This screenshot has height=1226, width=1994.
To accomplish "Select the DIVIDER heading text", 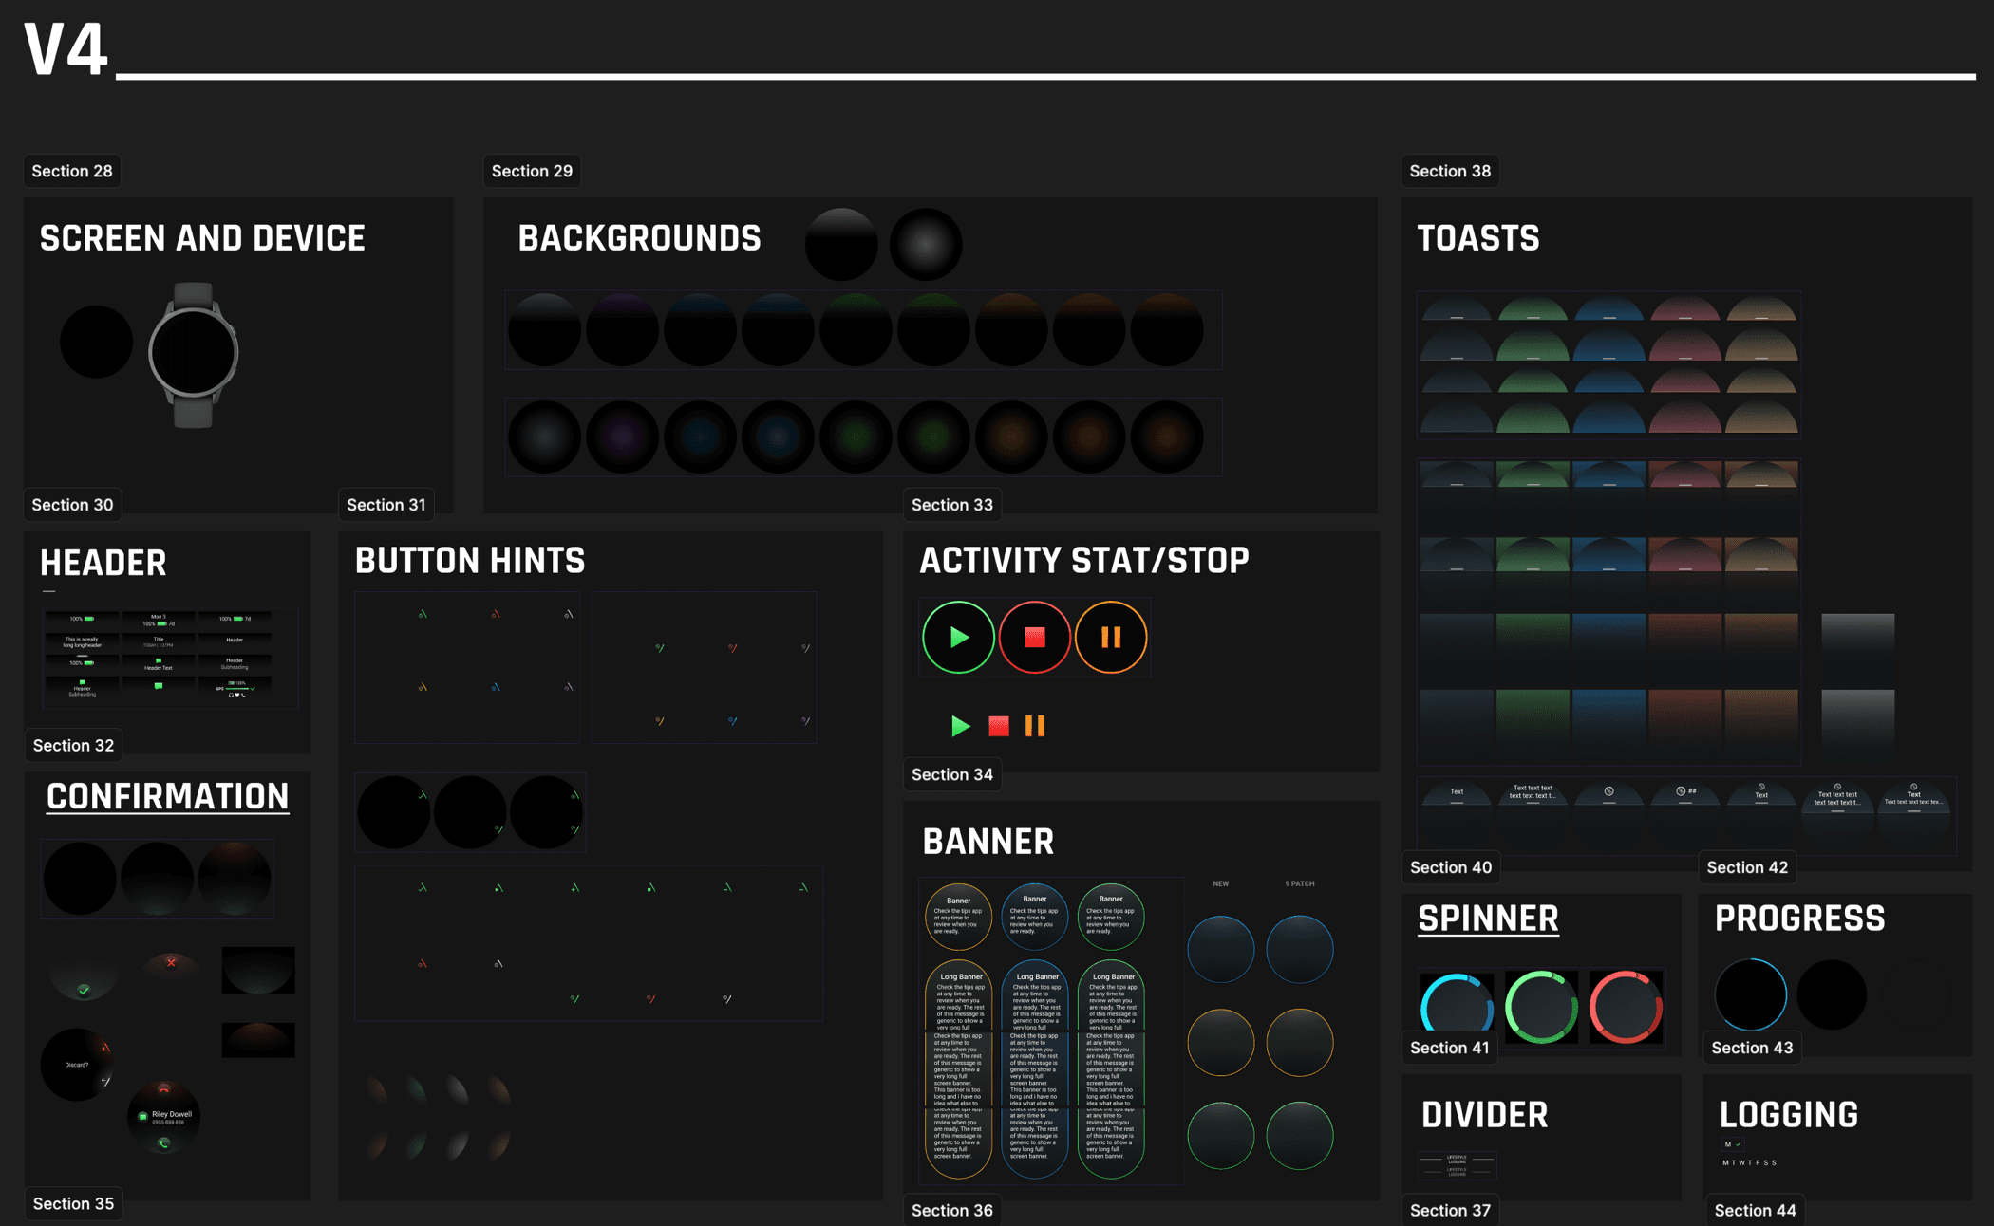I will pyautogui.click(x=1484, y=1115).
